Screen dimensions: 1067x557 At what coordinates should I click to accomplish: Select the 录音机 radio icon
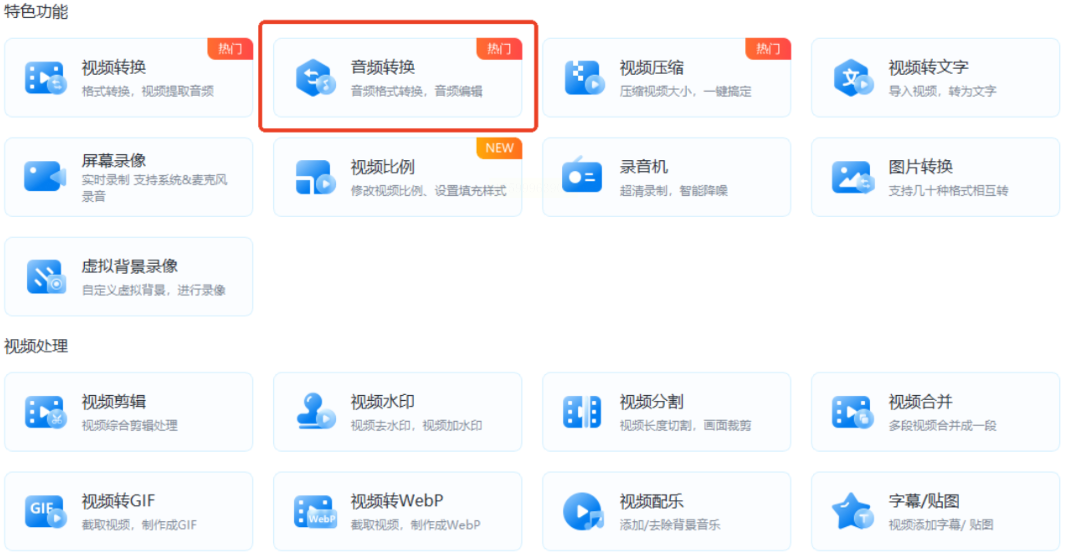point(582,176)
